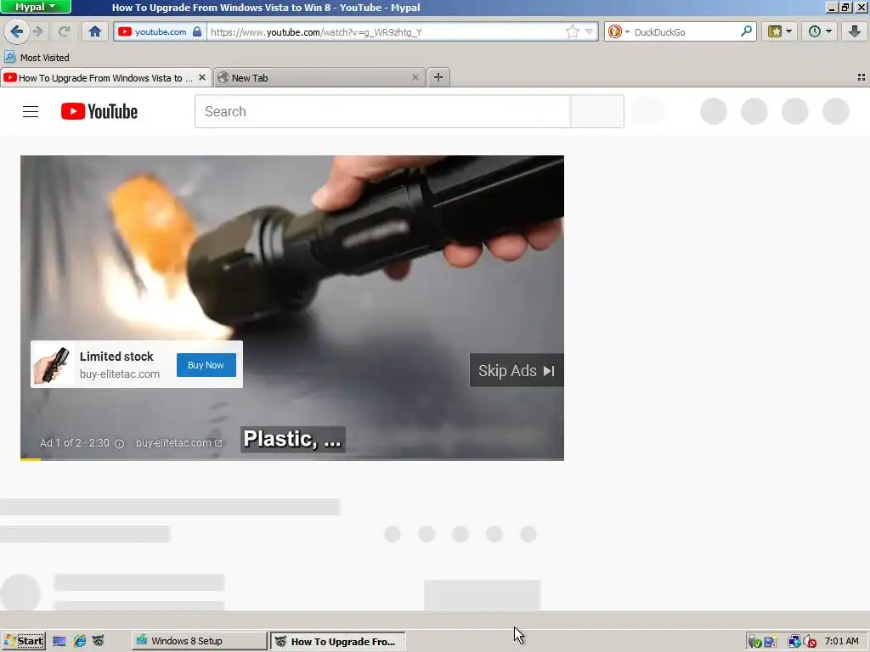Type-focus the DuckDuckGo search box

[x=686, y=32]
